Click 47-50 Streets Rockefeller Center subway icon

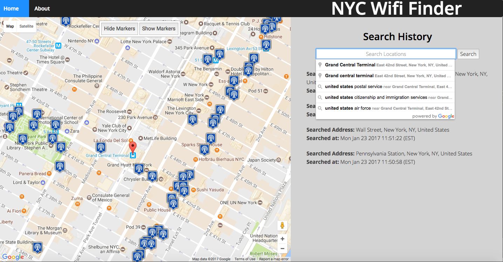click(58, 45)
